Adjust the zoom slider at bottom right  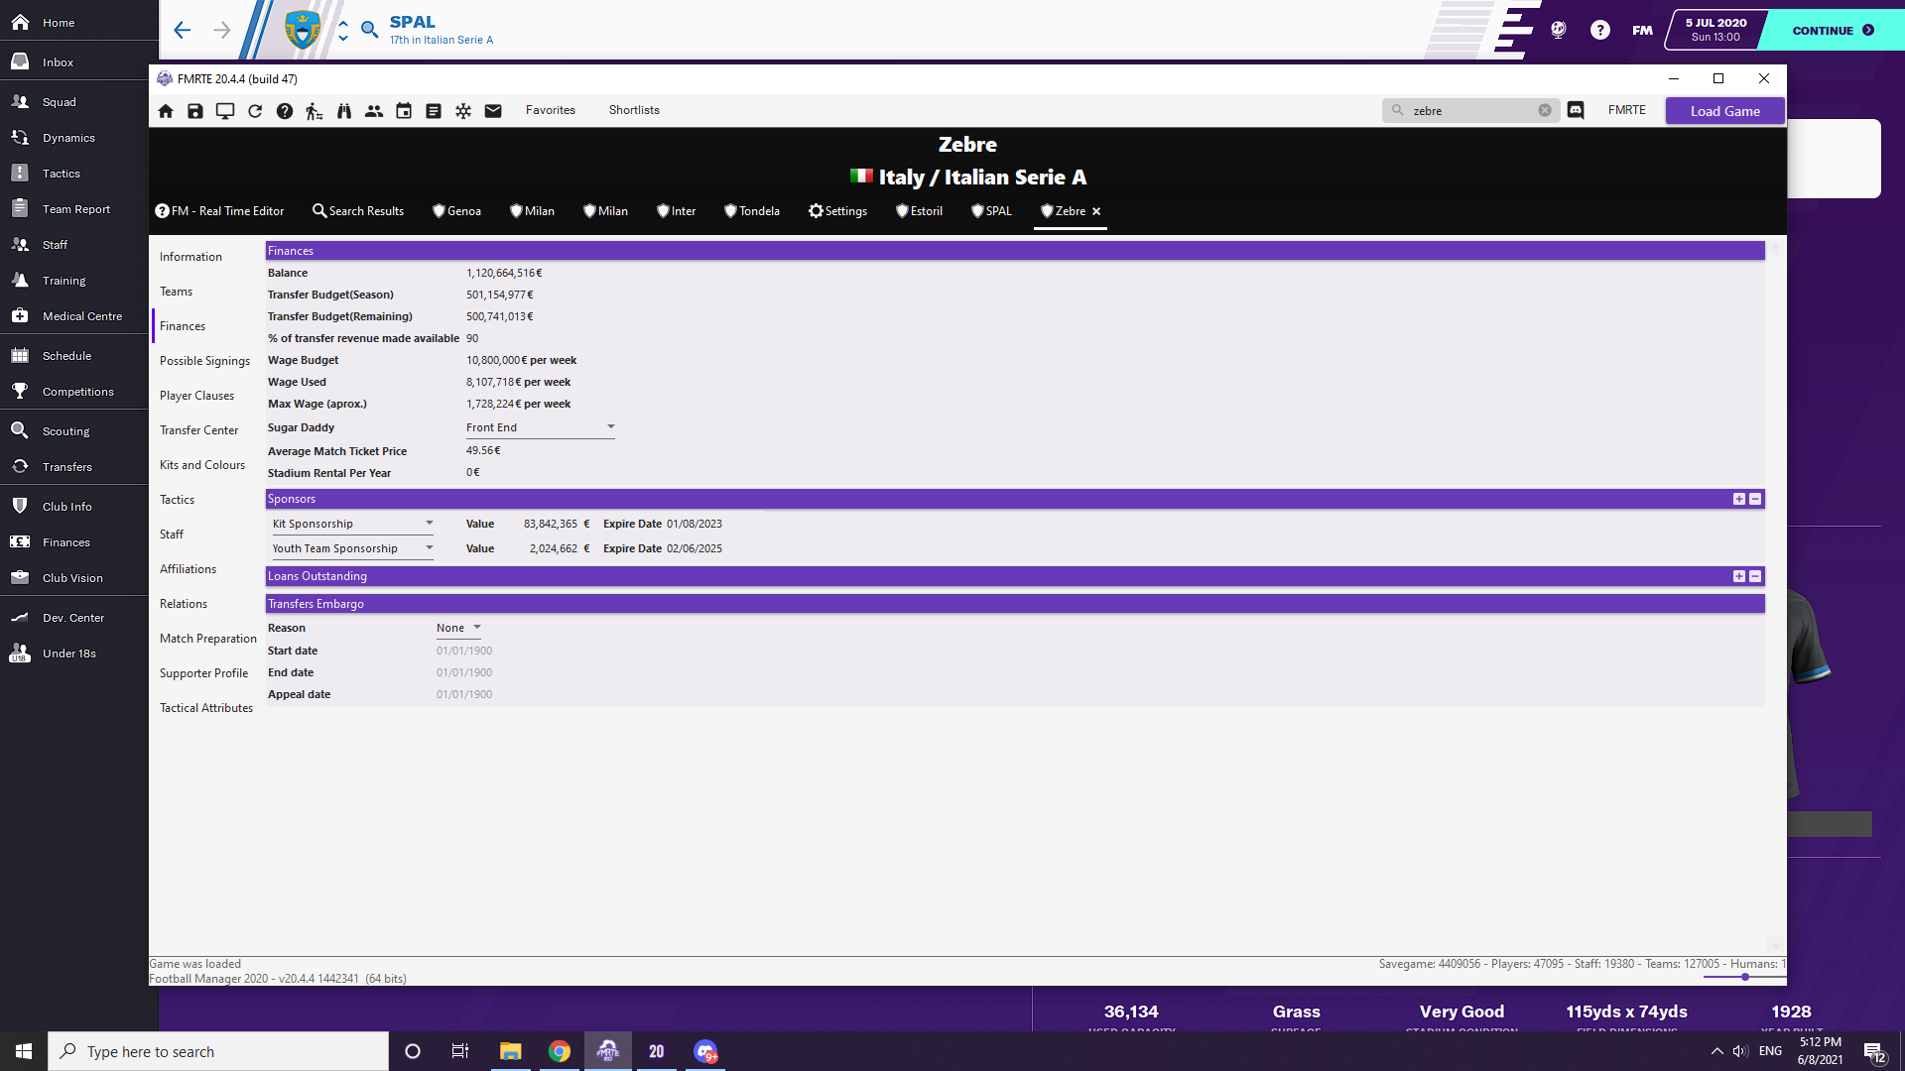point(1745,978)
